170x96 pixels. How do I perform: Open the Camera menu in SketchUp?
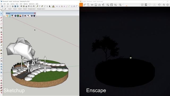12,4
